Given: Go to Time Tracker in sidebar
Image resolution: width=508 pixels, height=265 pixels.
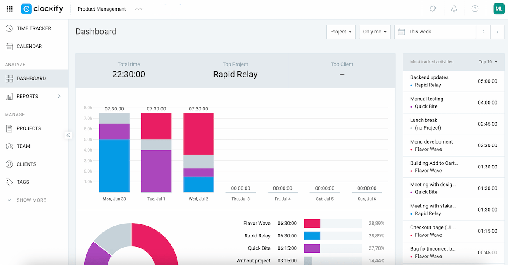Looking at the screenshot, I should coord(33,28).
